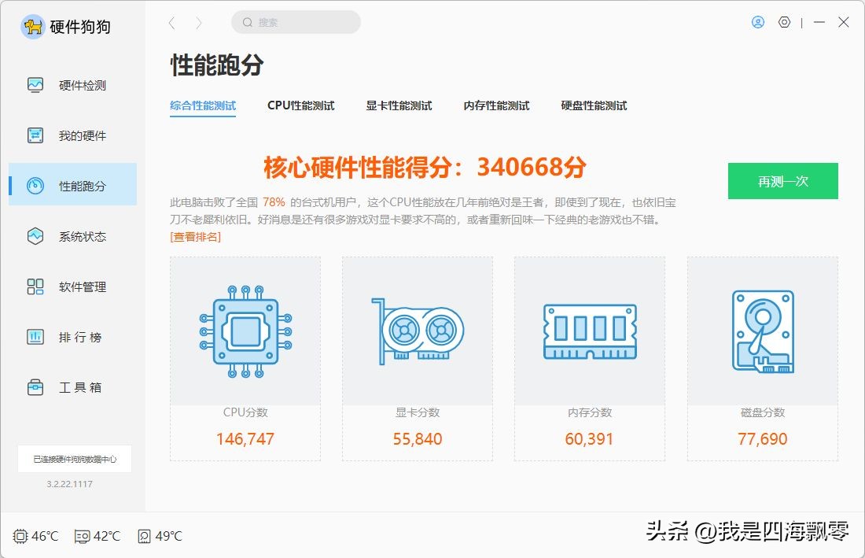Screen dimensions: 865x558
Task: Click the 硬件狗狗 dog logo icon
Action: 32,26
